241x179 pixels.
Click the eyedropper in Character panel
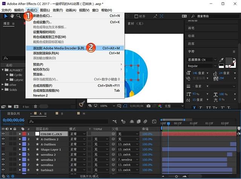pos(221,60)
